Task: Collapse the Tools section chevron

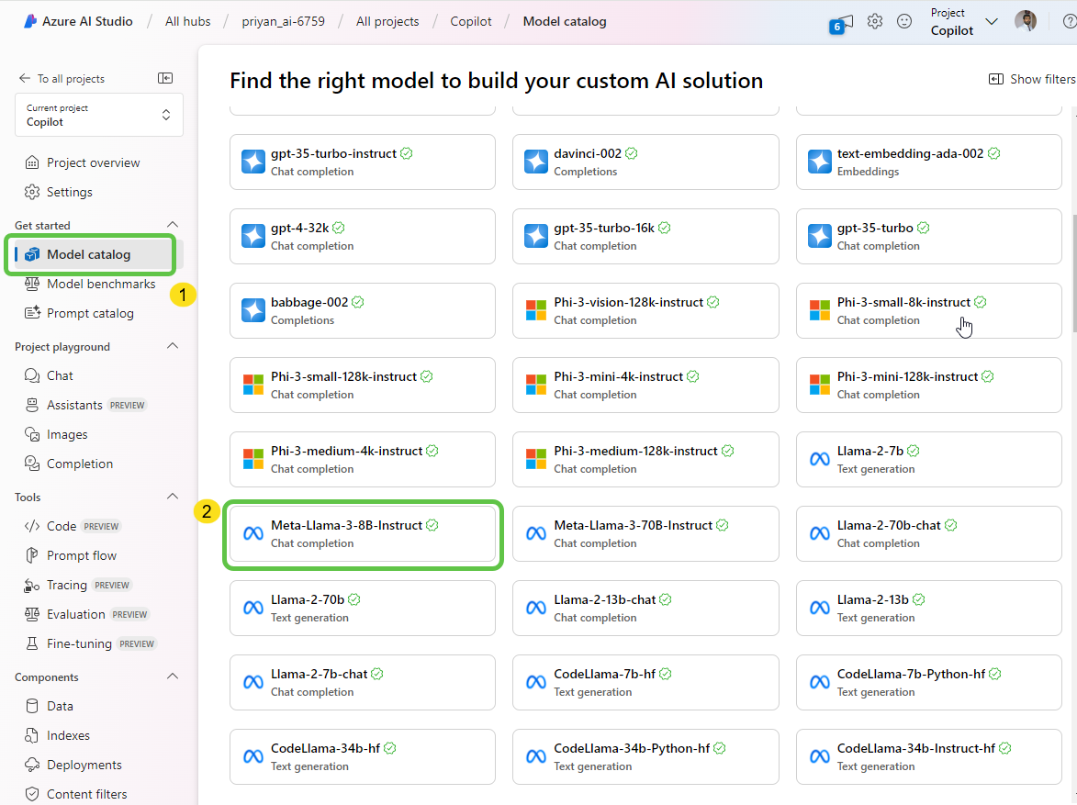Action: pos(172,497)
